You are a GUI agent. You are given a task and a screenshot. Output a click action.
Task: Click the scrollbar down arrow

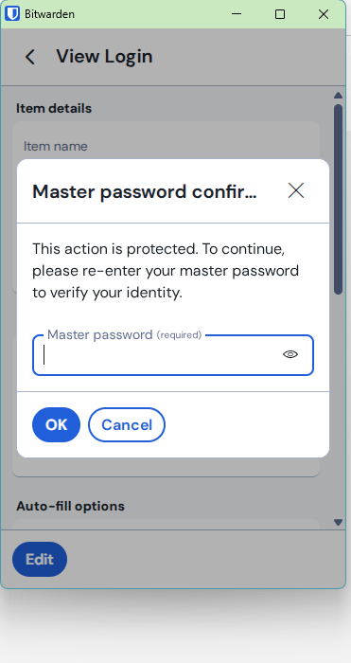point(338,522)
